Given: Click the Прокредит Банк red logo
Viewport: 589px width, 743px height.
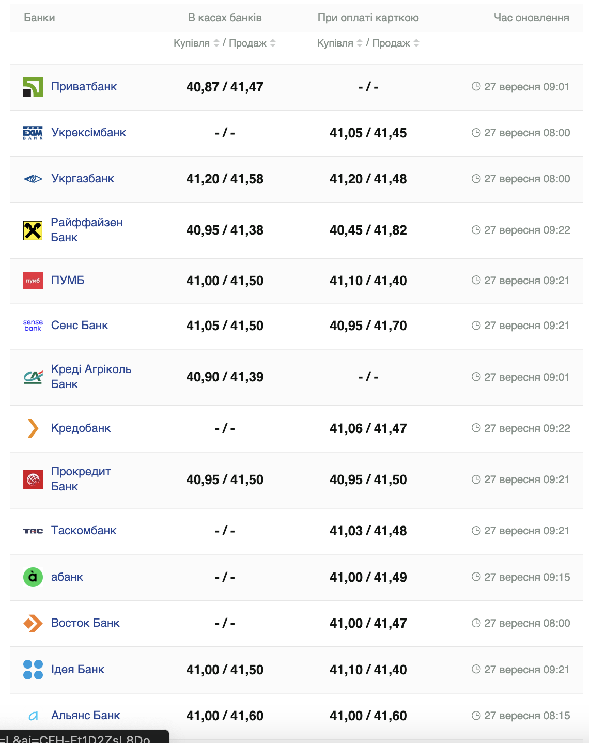Looking at the screenshot, I should (33, 479).
